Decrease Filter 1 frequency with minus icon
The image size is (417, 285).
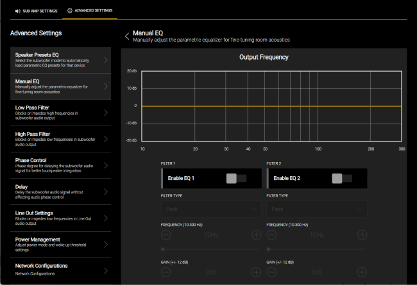coord(166,235)
